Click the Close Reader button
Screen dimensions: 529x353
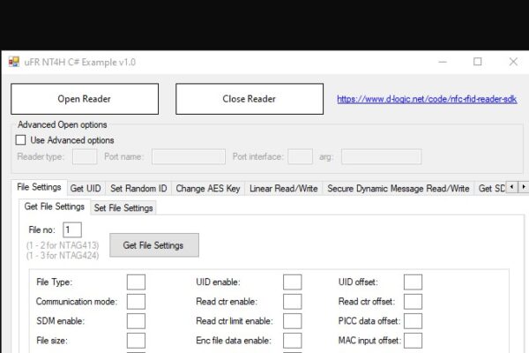tap(250, 99)
